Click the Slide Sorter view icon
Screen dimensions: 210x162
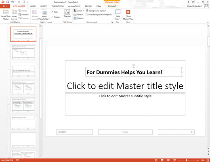tap(162, 160)
